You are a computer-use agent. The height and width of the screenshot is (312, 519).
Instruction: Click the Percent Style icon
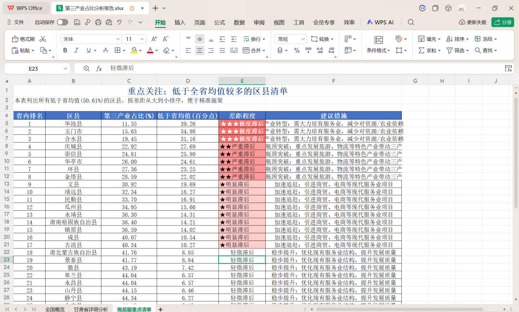point(297,50)
